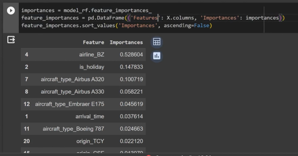Image resolution: width=298 pixels, height=156 pixels.
Task: Click row index 20 in the table
Action: coord(27,141)
